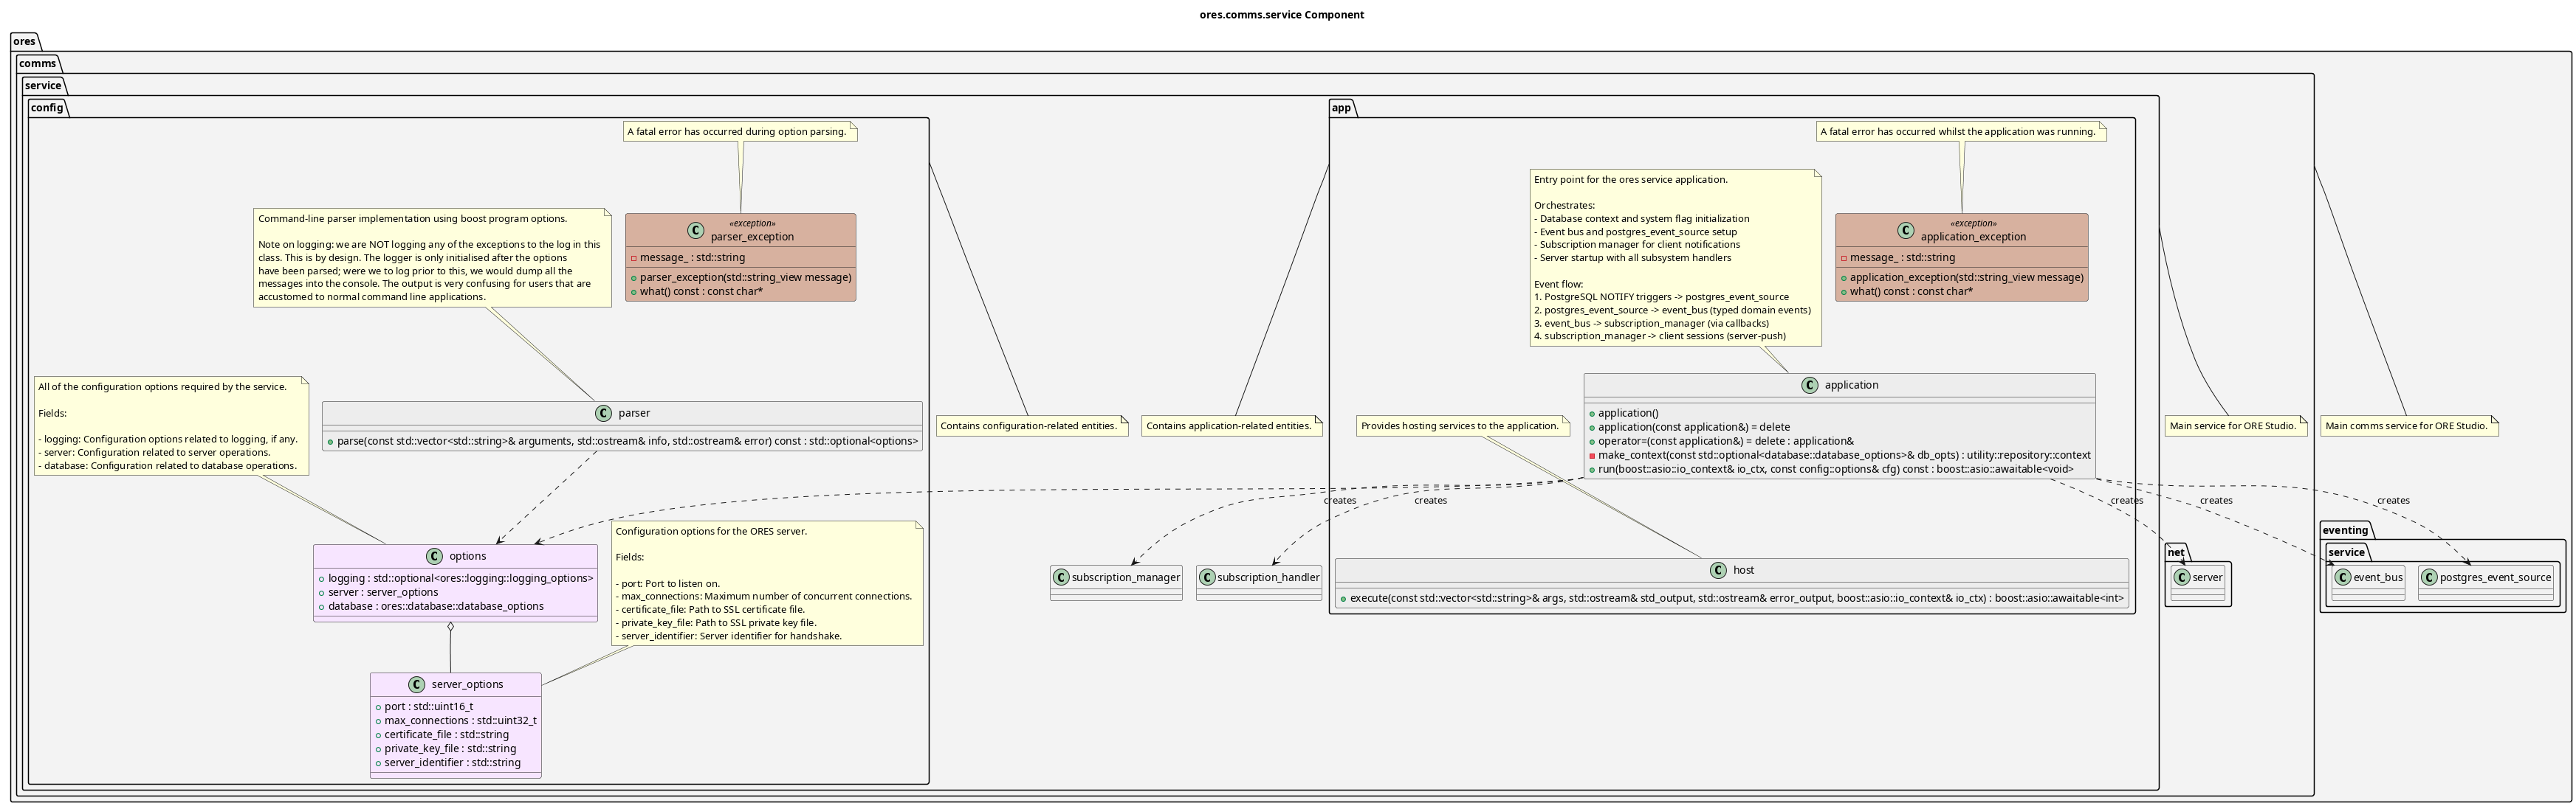Select the app package tab label

point(1341,108)
